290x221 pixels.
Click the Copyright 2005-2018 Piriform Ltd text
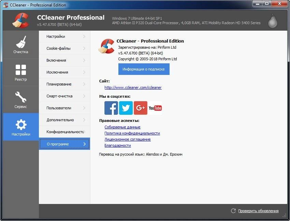(147, 59)
